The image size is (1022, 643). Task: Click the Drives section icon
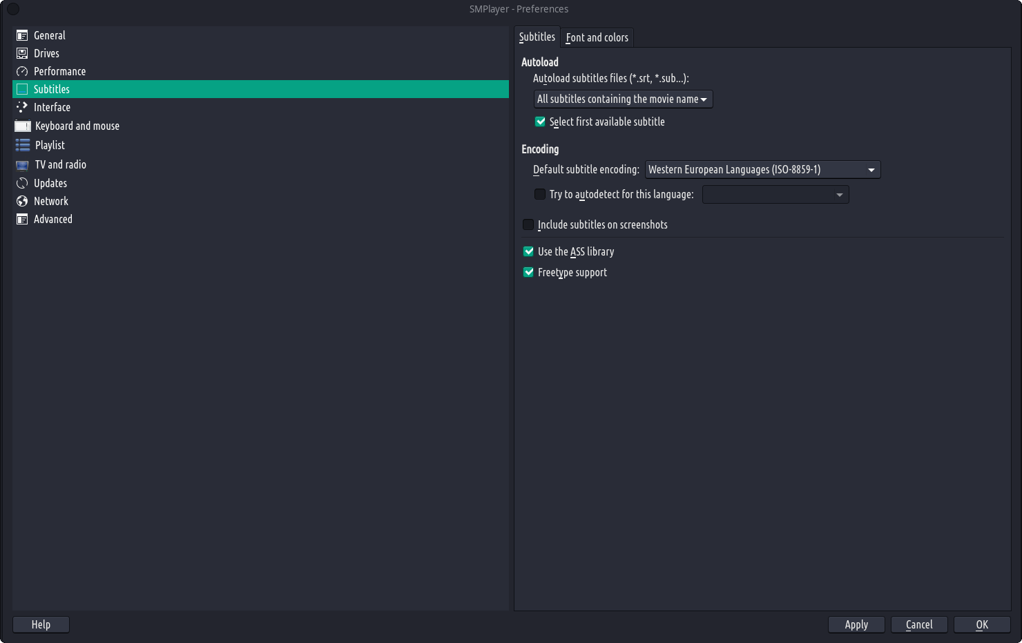coord(22,53)
